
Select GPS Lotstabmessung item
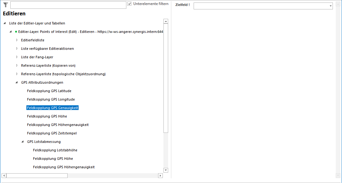tap(44, 142)
